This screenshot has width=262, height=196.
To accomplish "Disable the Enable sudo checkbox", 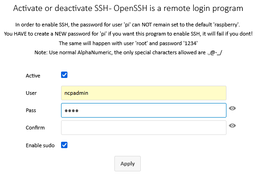I will tap(64, 145).
